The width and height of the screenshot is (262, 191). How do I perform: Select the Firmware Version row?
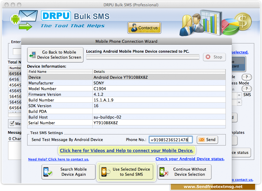[126, 94]
